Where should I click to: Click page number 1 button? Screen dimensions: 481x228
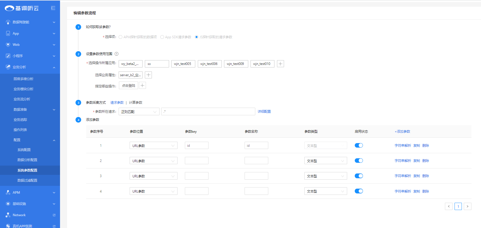pos(458,206)
